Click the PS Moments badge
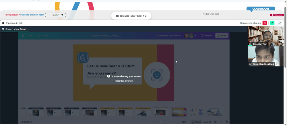Screen dimensions: 287x126 277,15
